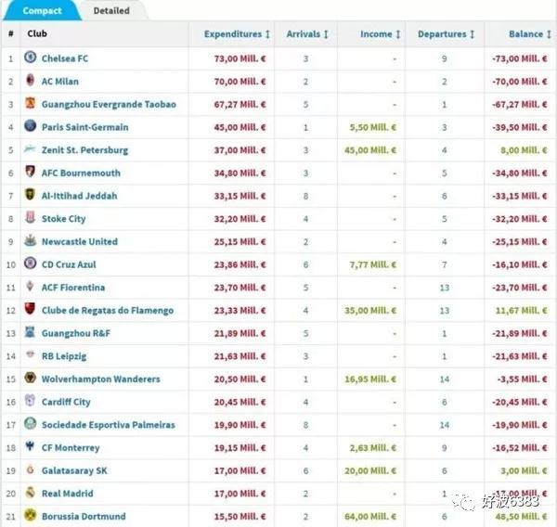This screenshot has width=557, height=527.
Task: Click the Wolverhampton Wanderers crest icon
Action: coord(30,379)
